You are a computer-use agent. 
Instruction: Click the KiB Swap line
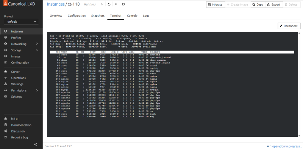coord(103,47)
